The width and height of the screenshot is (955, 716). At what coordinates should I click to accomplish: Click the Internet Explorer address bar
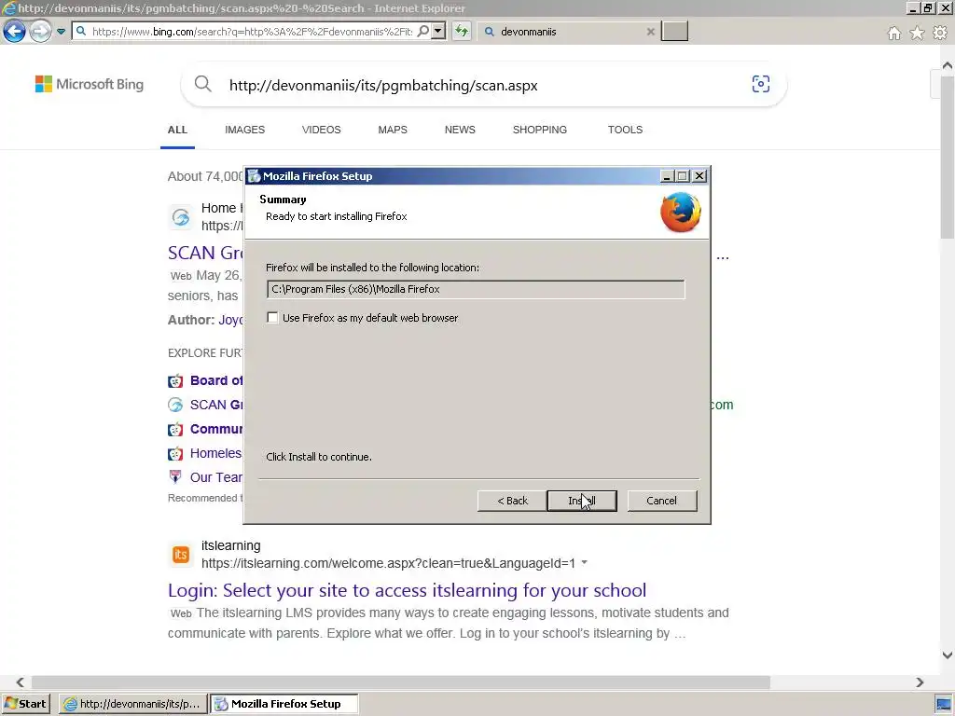point(251,32)
